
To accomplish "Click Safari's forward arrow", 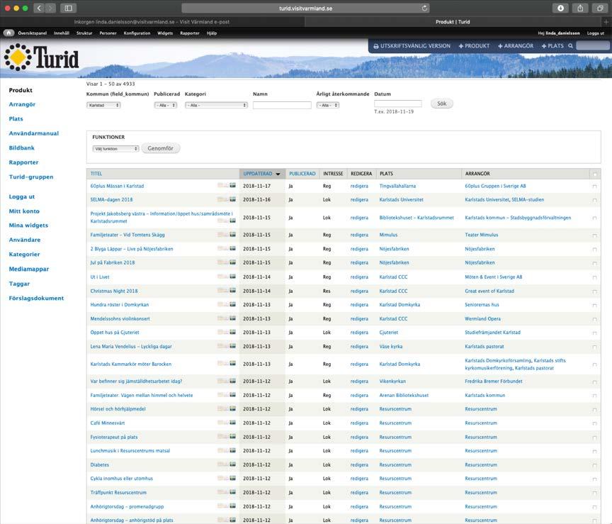I will [50, 9].
